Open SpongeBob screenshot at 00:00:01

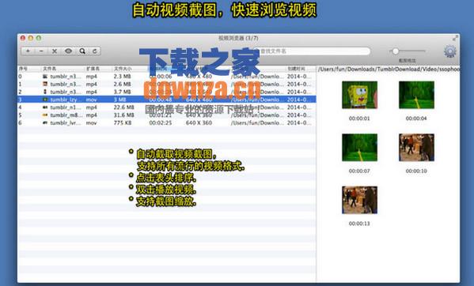(359, 95)
